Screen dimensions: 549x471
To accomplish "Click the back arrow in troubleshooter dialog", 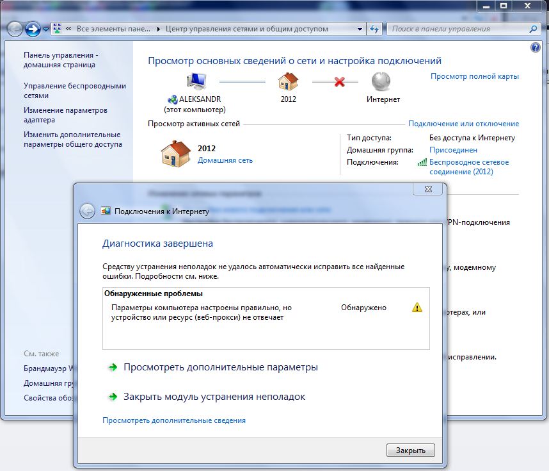I will coord(87,211).
